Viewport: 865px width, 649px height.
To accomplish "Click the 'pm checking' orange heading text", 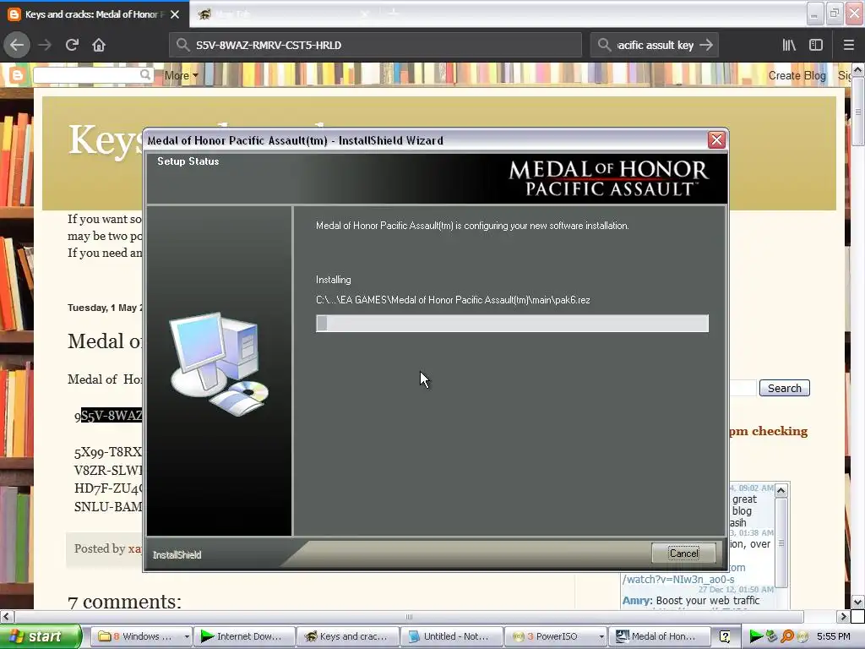I will coord(768,431).
